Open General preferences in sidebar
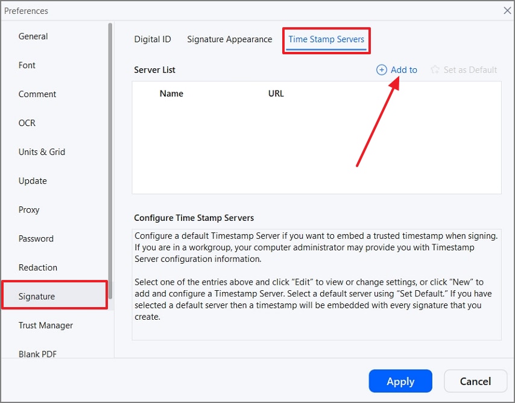Screen dimensions: 515x403 click(x=33, y=36)
